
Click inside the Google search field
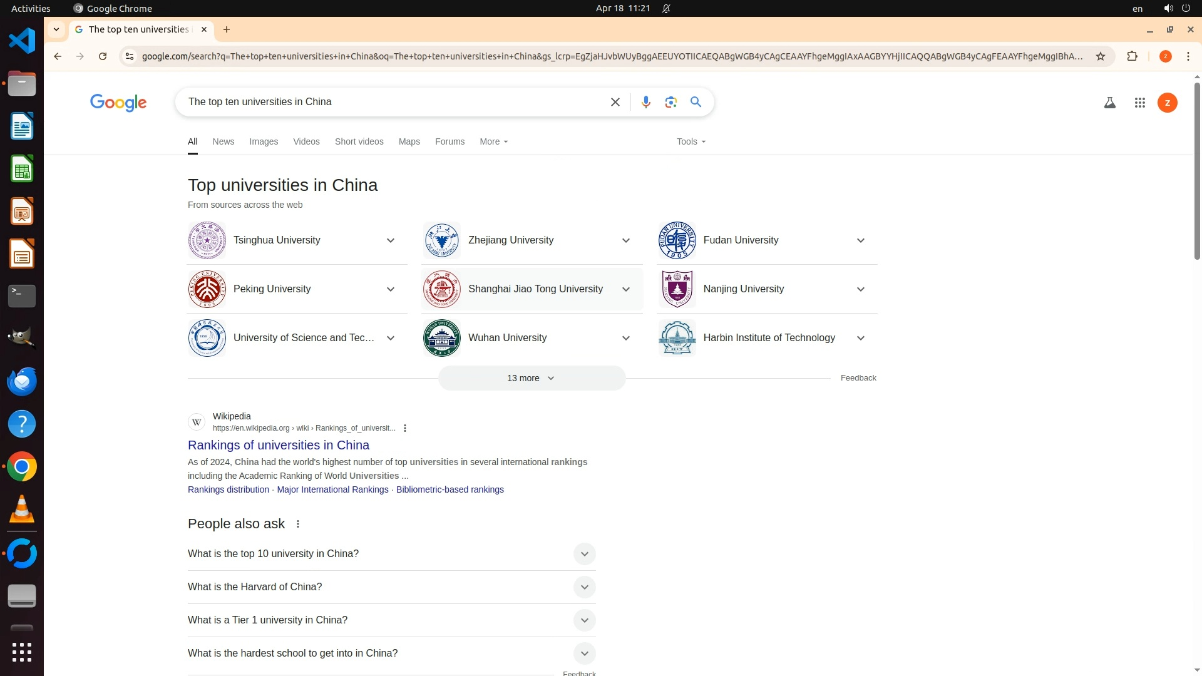click(x=388, y=102)
